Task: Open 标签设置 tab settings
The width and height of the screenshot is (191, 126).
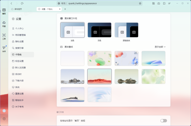Action: tap(22, 61)
